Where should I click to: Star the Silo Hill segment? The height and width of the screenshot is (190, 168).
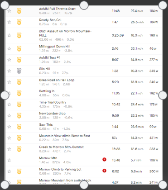(x=9, y=71)
